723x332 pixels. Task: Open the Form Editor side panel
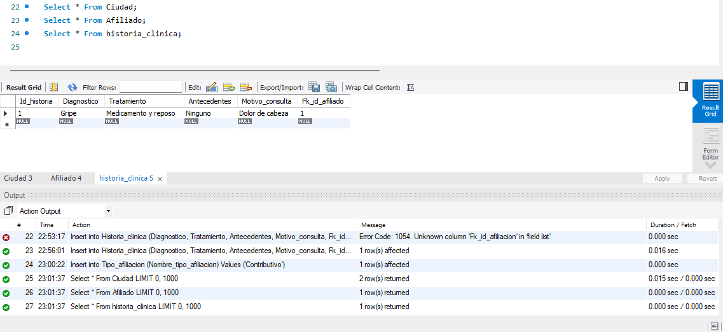click(710, 144)
